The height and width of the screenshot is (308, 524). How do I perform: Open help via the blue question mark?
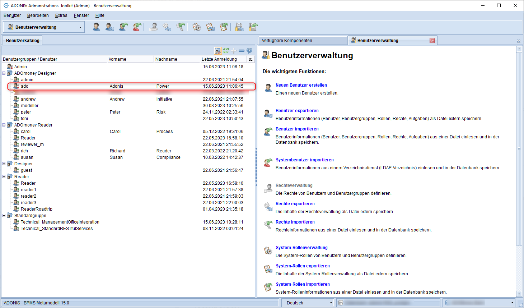[249, 51]
